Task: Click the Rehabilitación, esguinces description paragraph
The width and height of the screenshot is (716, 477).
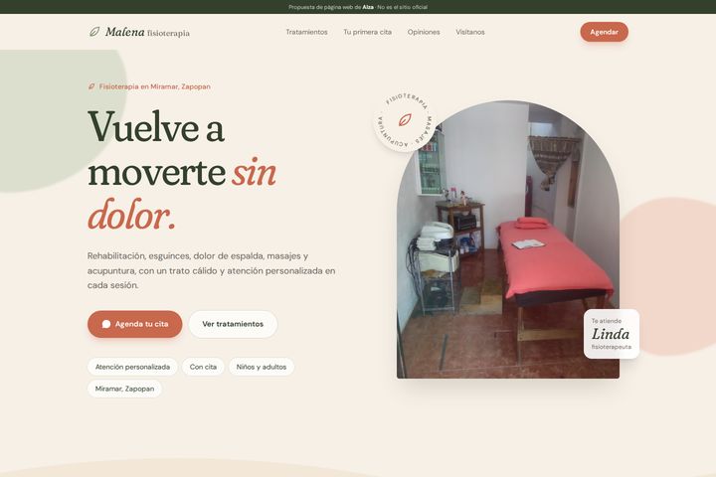Action: [x=212, y=270]
